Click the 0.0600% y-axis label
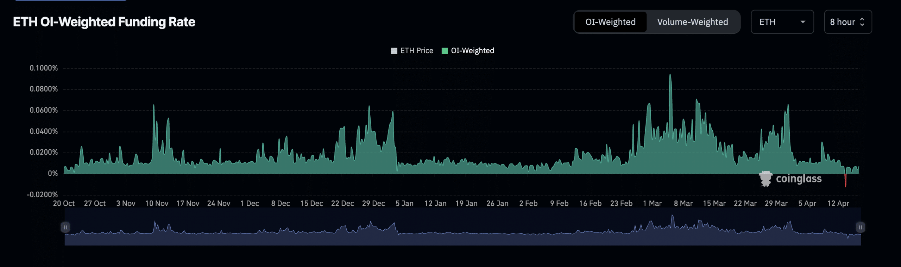 tap(44, 110)
